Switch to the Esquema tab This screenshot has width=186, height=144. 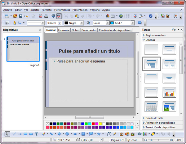(x=64, y=30)
